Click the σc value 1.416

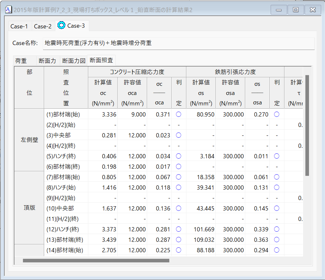click(x=109, y=188)
